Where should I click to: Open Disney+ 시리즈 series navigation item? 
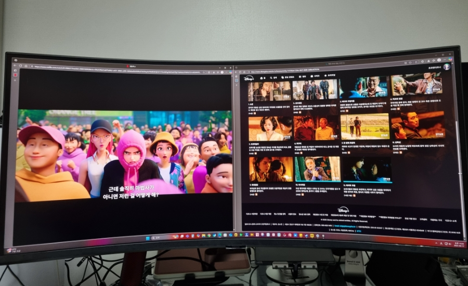pyautogui.click(x=315, y=76)
